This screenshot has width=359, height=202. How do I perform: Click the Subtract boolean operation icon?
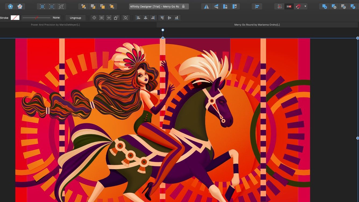334,6
